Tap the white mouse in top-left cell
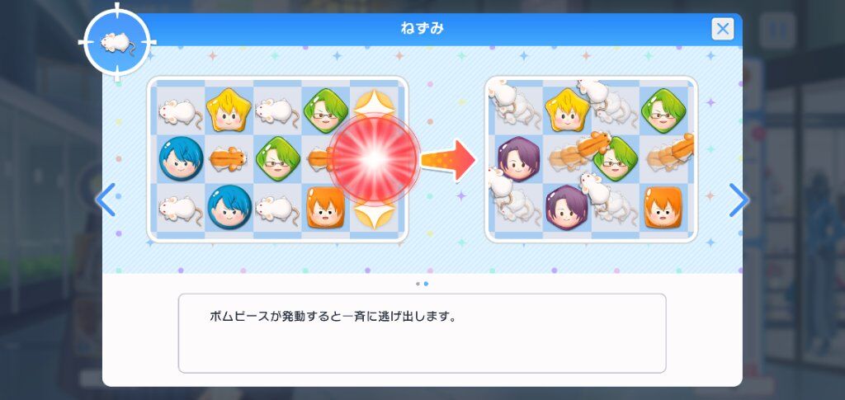This screenshot has width=845, height=400. pos(180,111)
